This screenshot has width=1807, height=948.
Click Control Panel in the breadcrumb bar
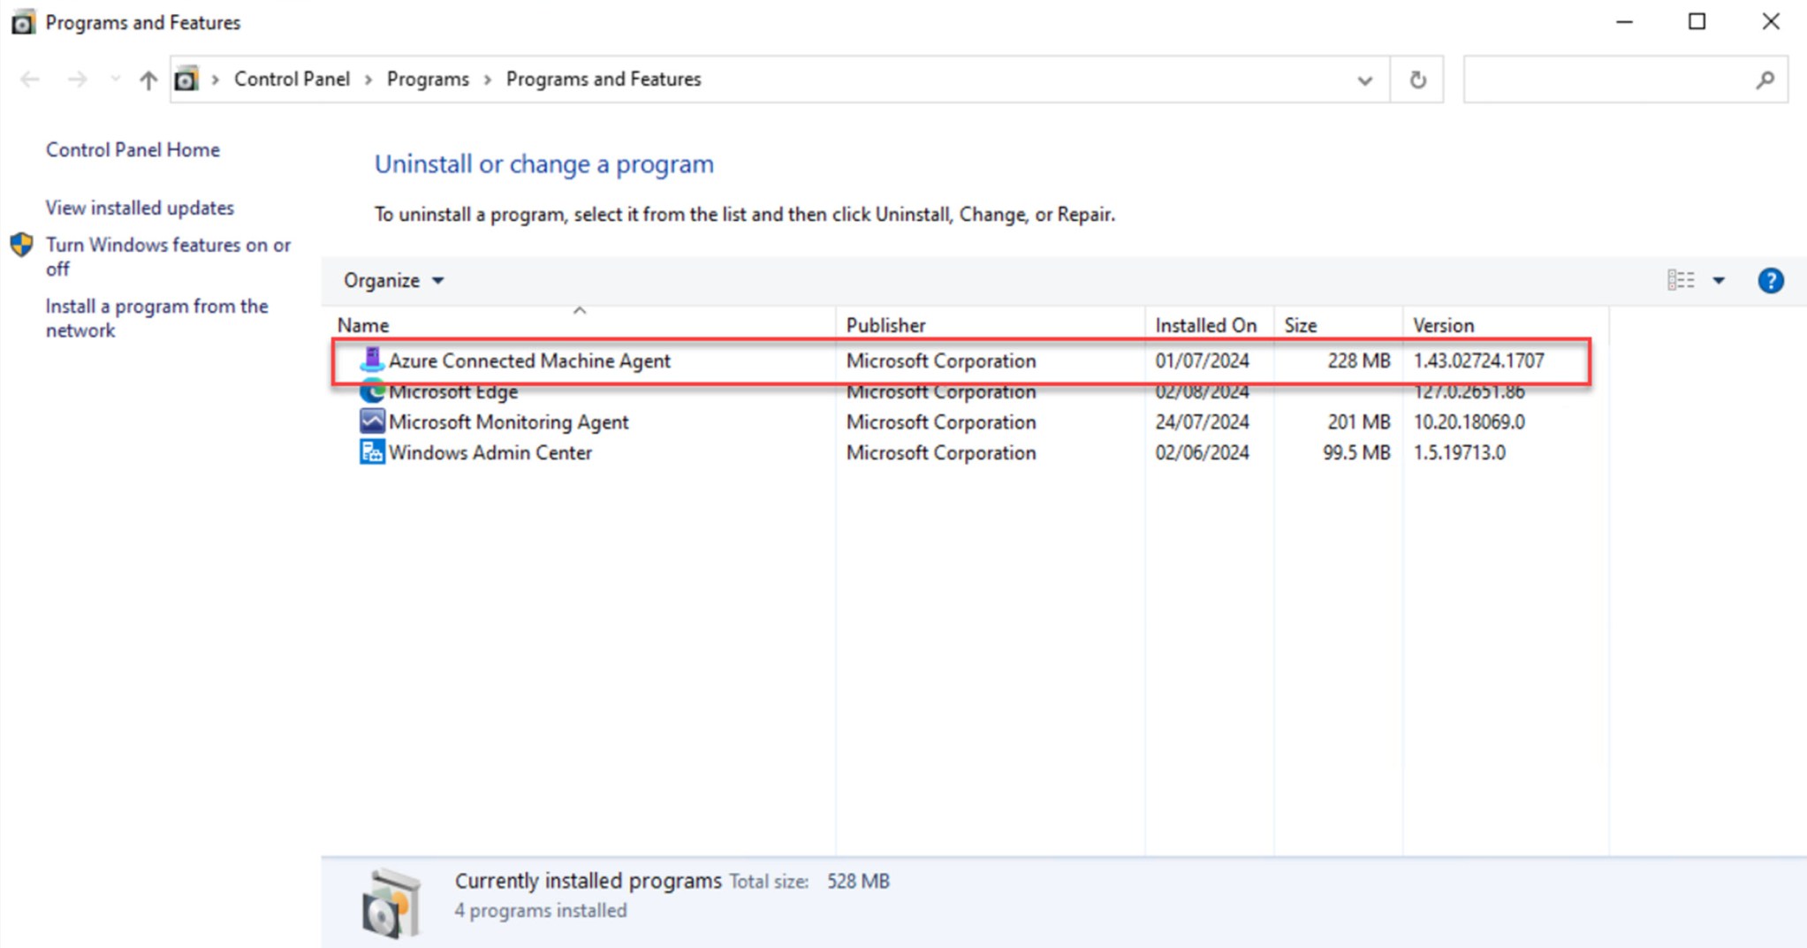click(x=292, y=79)
